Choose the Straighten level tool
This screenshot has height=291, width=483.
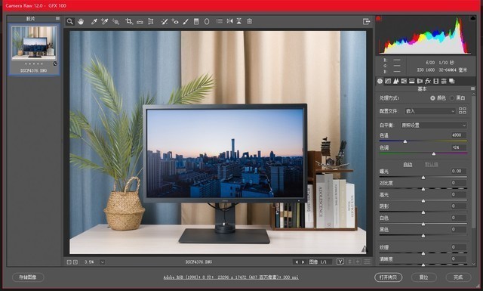[x=140, y=22]
